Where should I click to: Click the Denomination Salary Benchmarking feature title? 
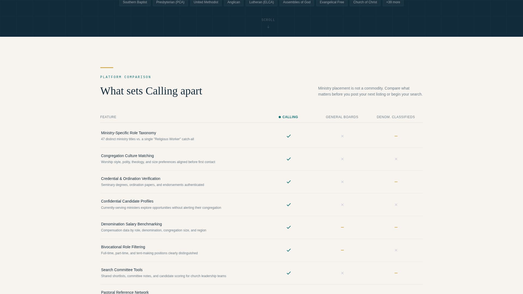click(131, 224)
